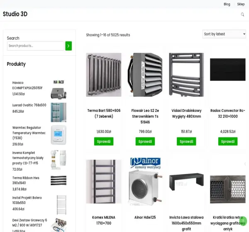
Task: Click Sprawdź button under Radox Convector
Action: (x=228, y=141)
